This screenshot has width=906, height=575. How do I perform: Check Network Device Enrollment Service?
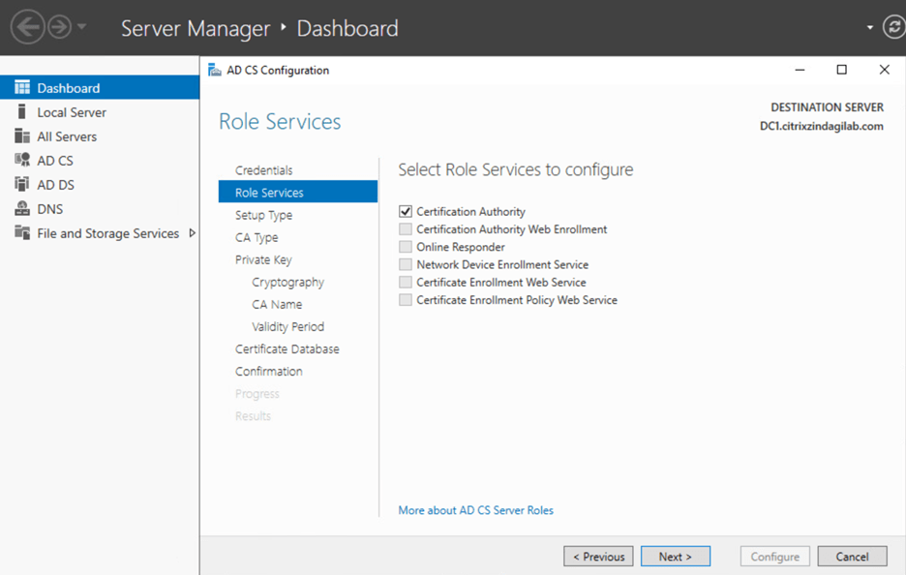[406, 264]
